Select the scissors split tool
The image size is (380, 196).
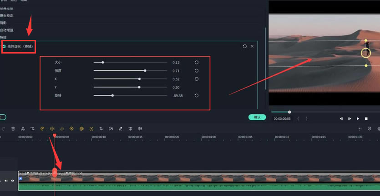(23, 129)
